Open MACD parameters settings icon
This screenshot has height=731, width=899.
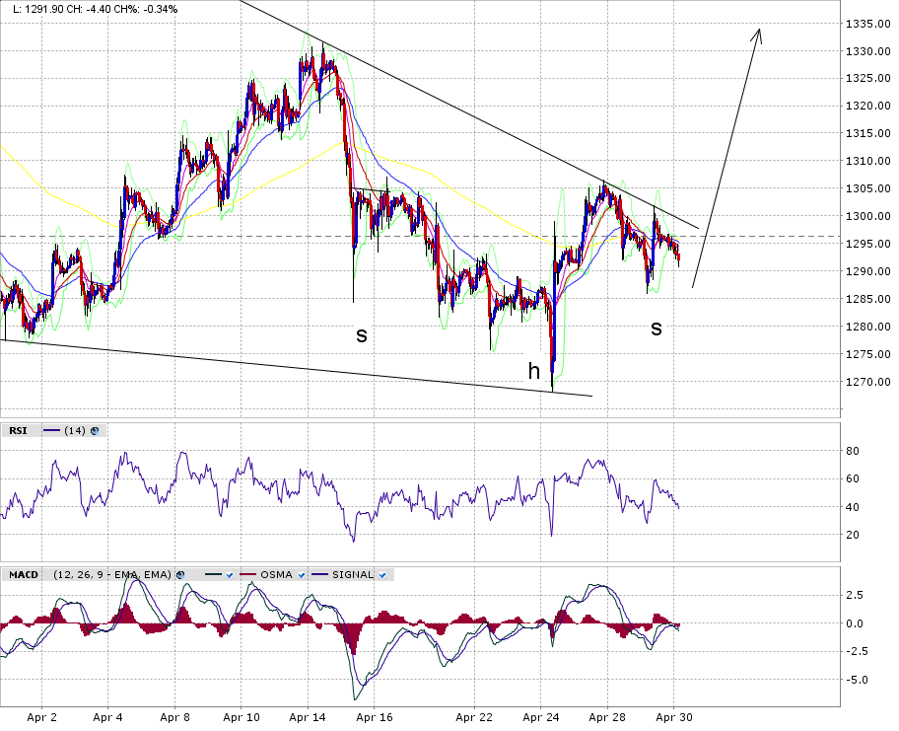(x=180, y=575)
